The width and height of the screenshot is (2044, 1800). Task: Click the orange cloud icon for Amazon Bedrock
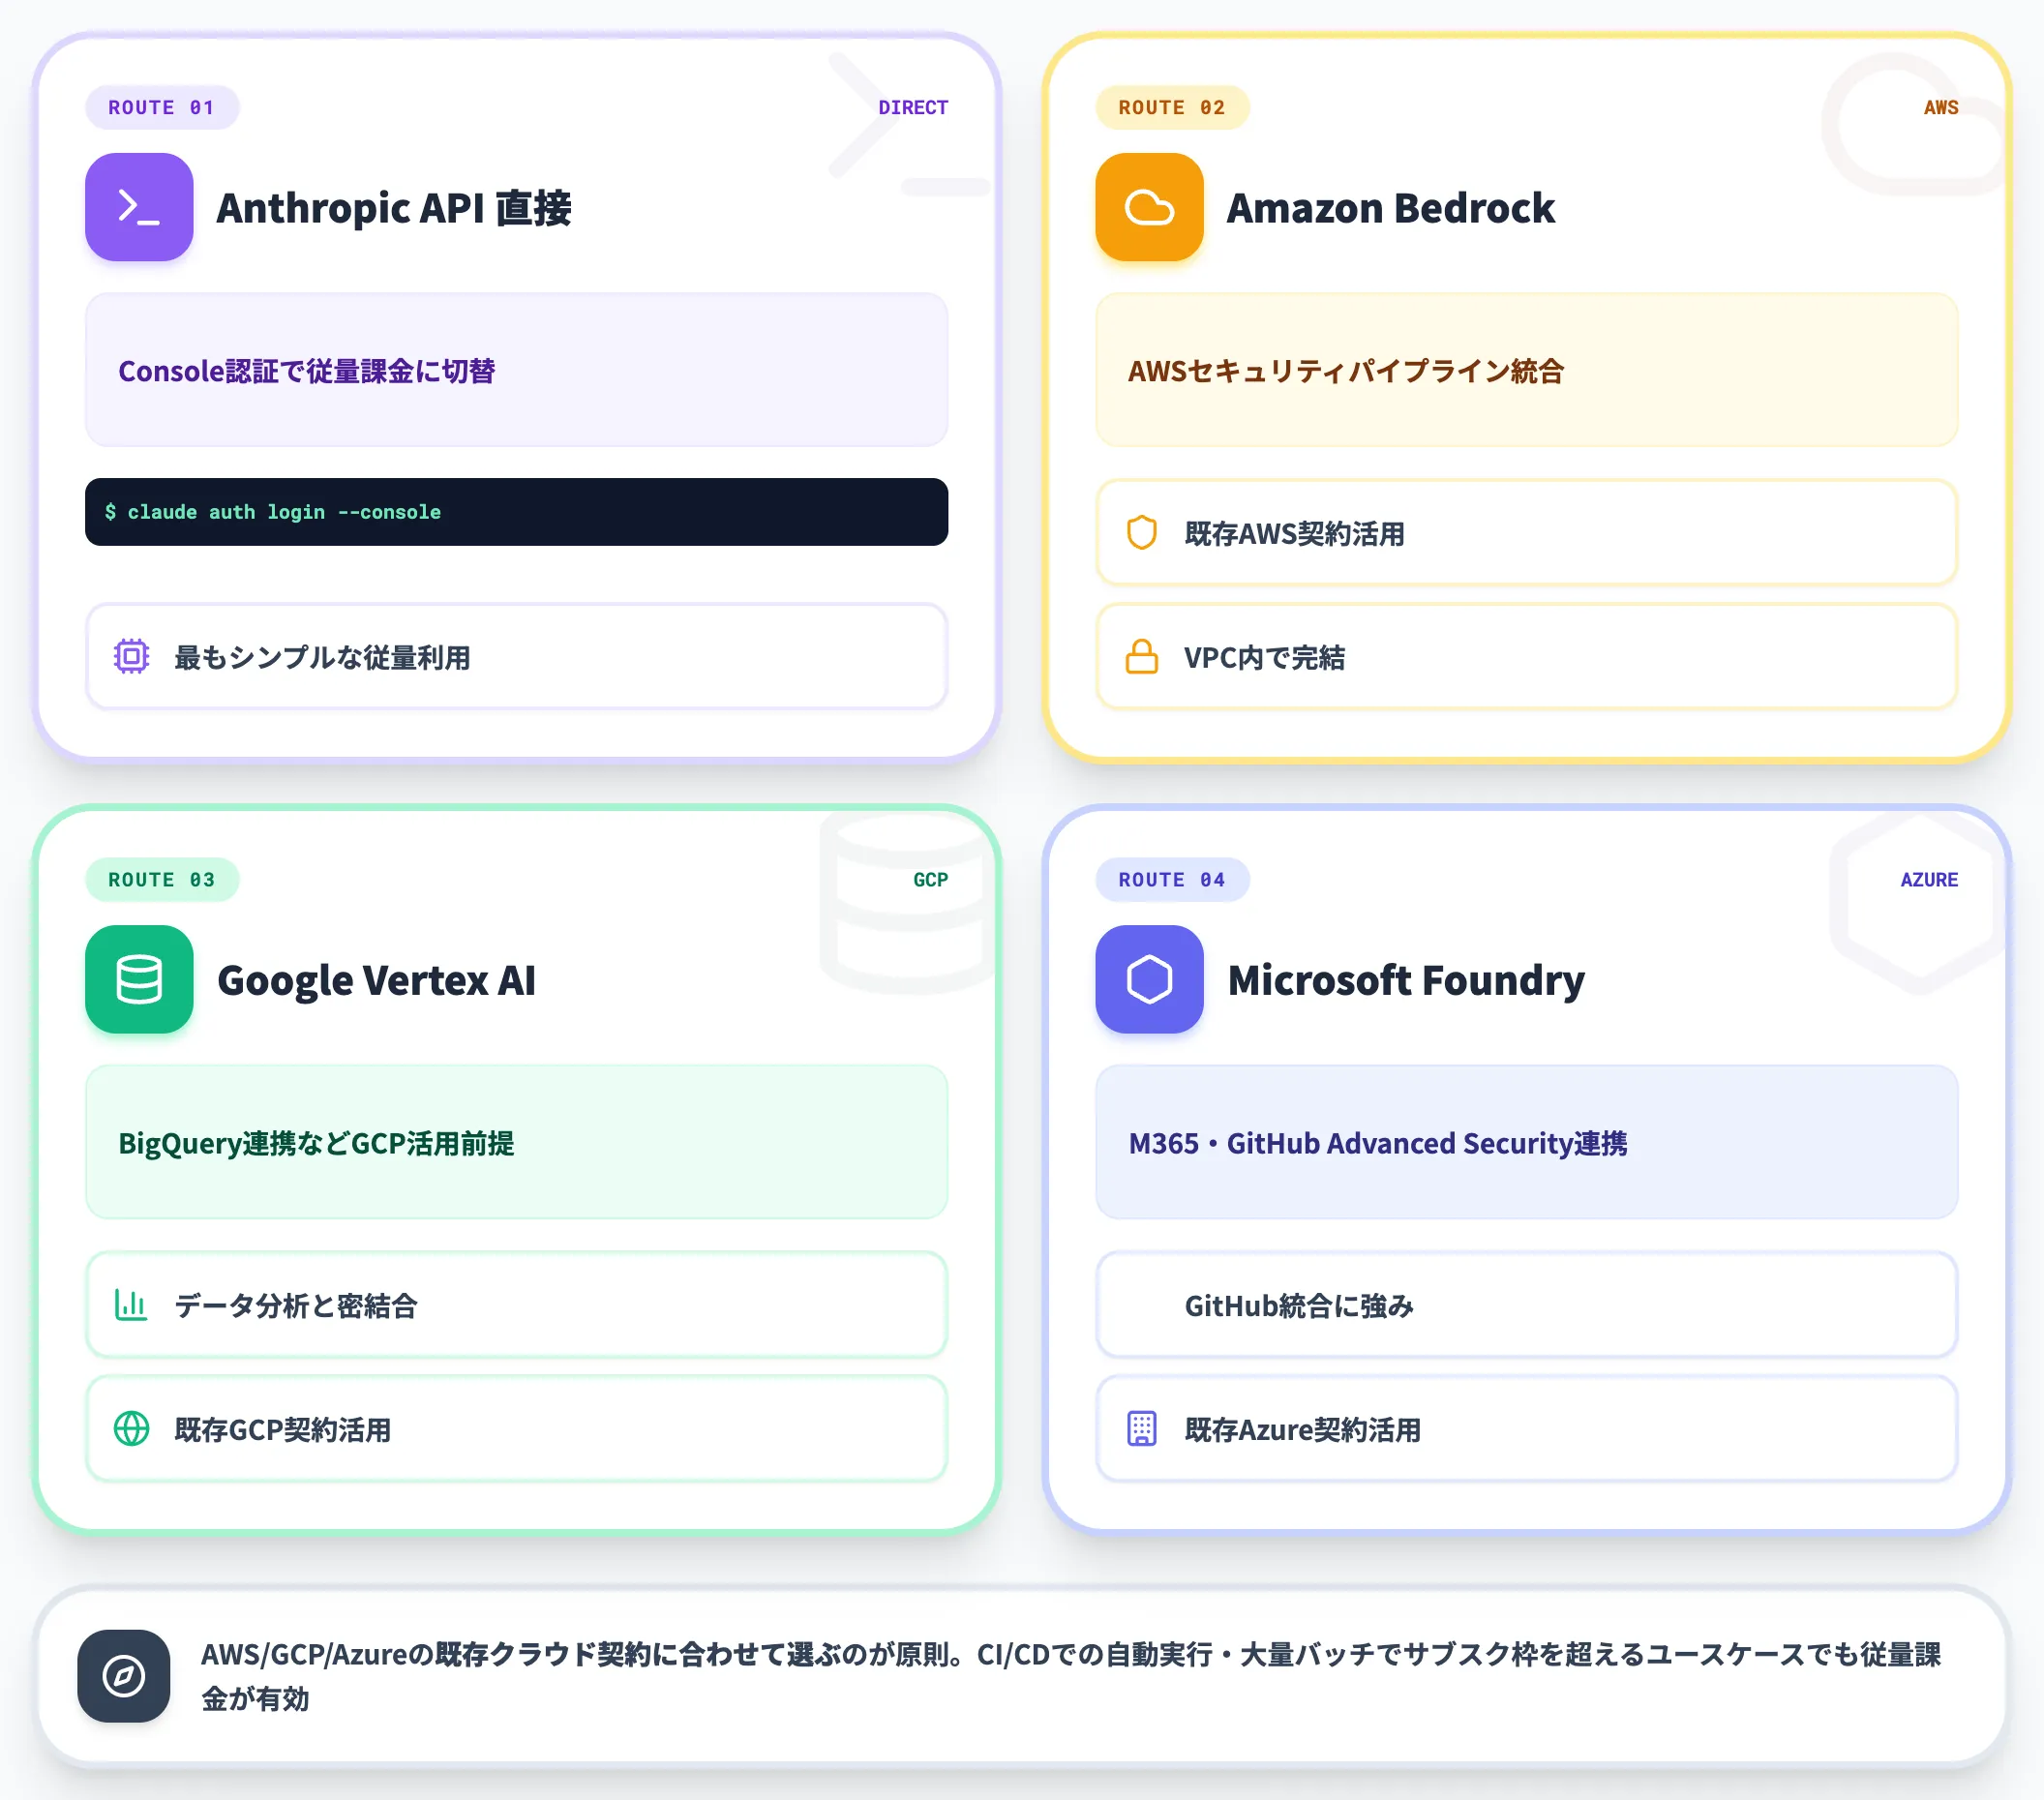[x=1149, y=207]
